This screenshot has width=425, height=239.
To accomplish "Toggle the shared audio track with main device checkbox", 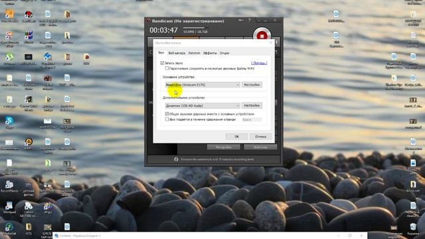I will 167,114.
